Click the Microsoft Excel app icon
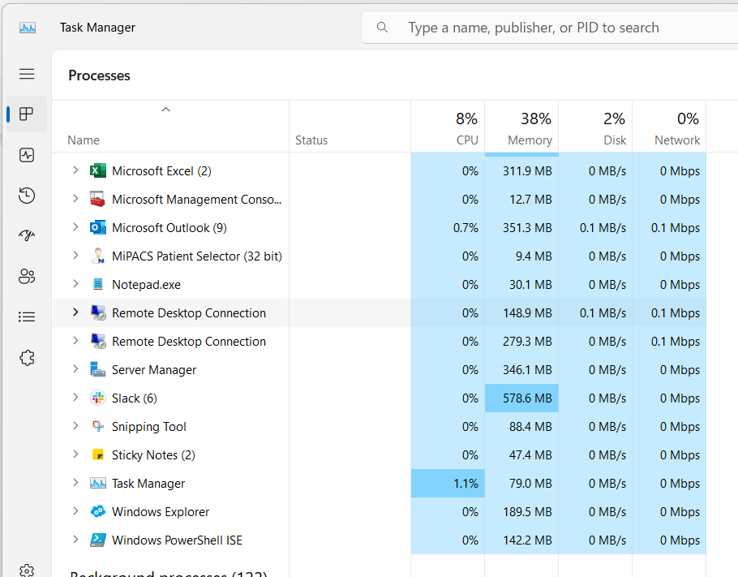The width and height of the screenshot is (738, 577). (x=98, y=170)
